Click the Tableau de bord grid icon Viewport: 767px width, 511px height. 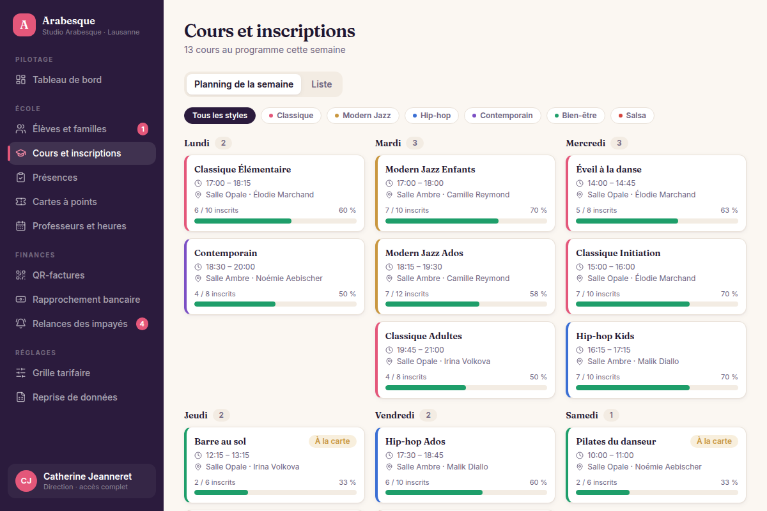tap(20, 80)
